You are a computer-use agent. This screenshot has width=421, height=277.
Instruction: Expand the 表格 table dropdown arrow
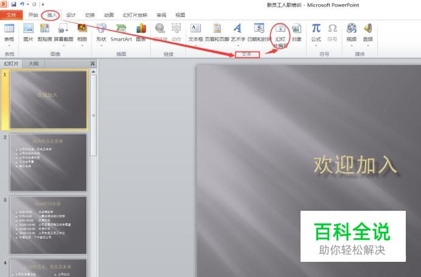click(9, 46)
